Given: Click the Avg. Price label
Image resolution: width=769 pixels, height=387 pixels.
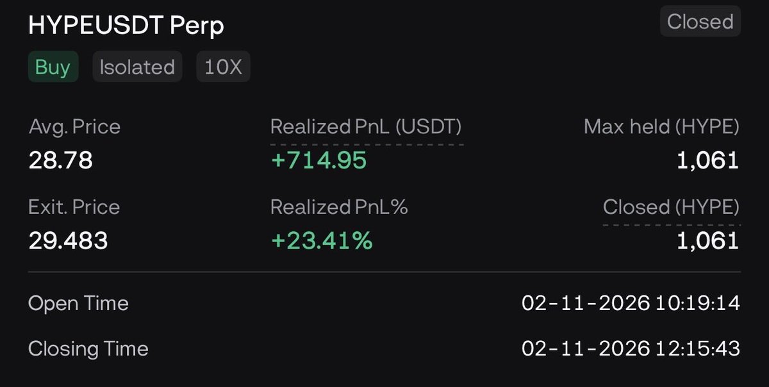Looking at the screenshot, I should pyautogui.click(x=74, y=127).
